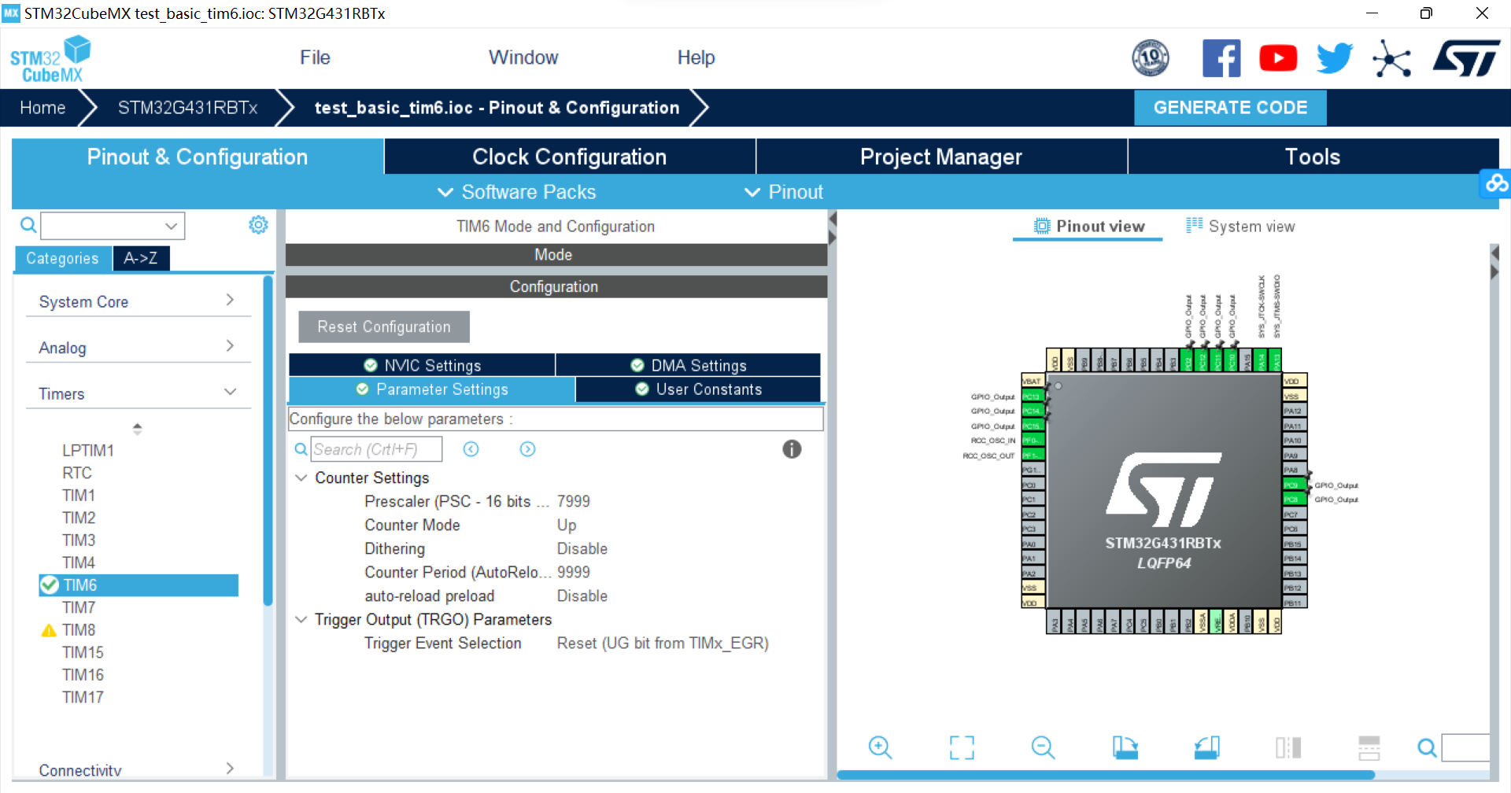Go to Home breadcrumb
This screenshot has width=1511, height=793.
click(x=42, y=108)
